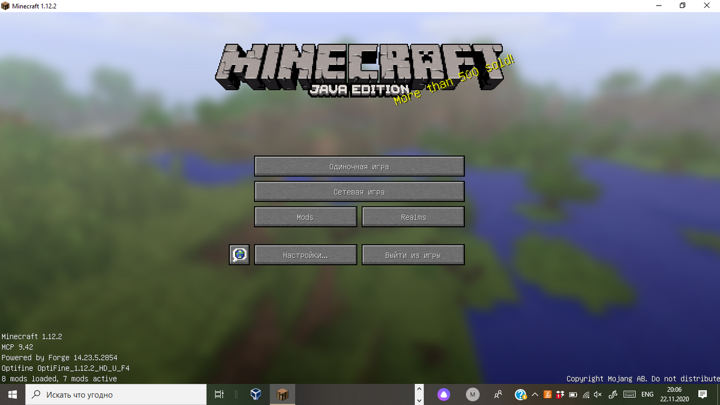720x405 pixels.
Task: Click the muted volume speaker icon
Action: pos(598,395)
